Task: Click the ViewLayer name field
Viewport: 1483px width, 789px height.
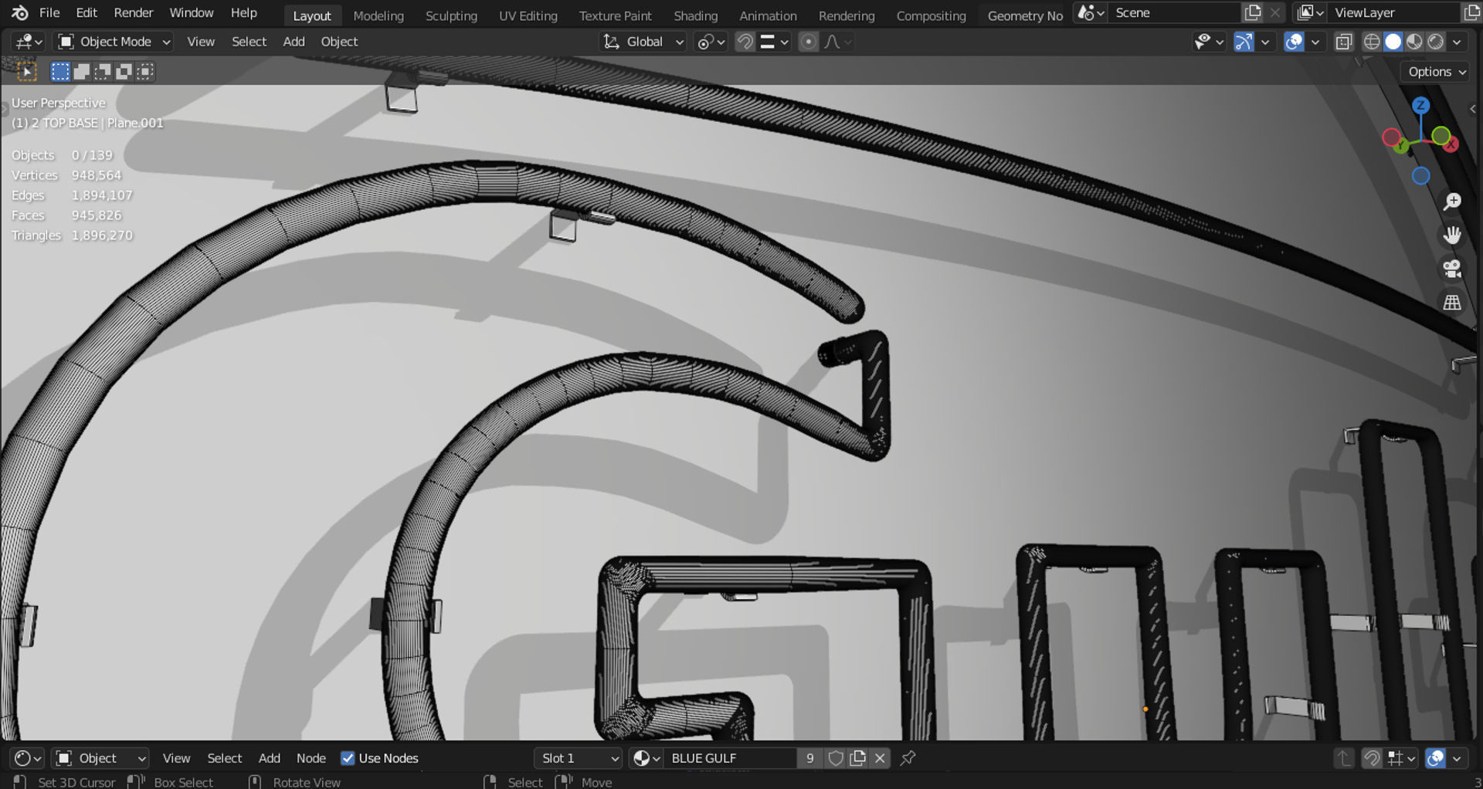Action: [x=1394, y=13]
